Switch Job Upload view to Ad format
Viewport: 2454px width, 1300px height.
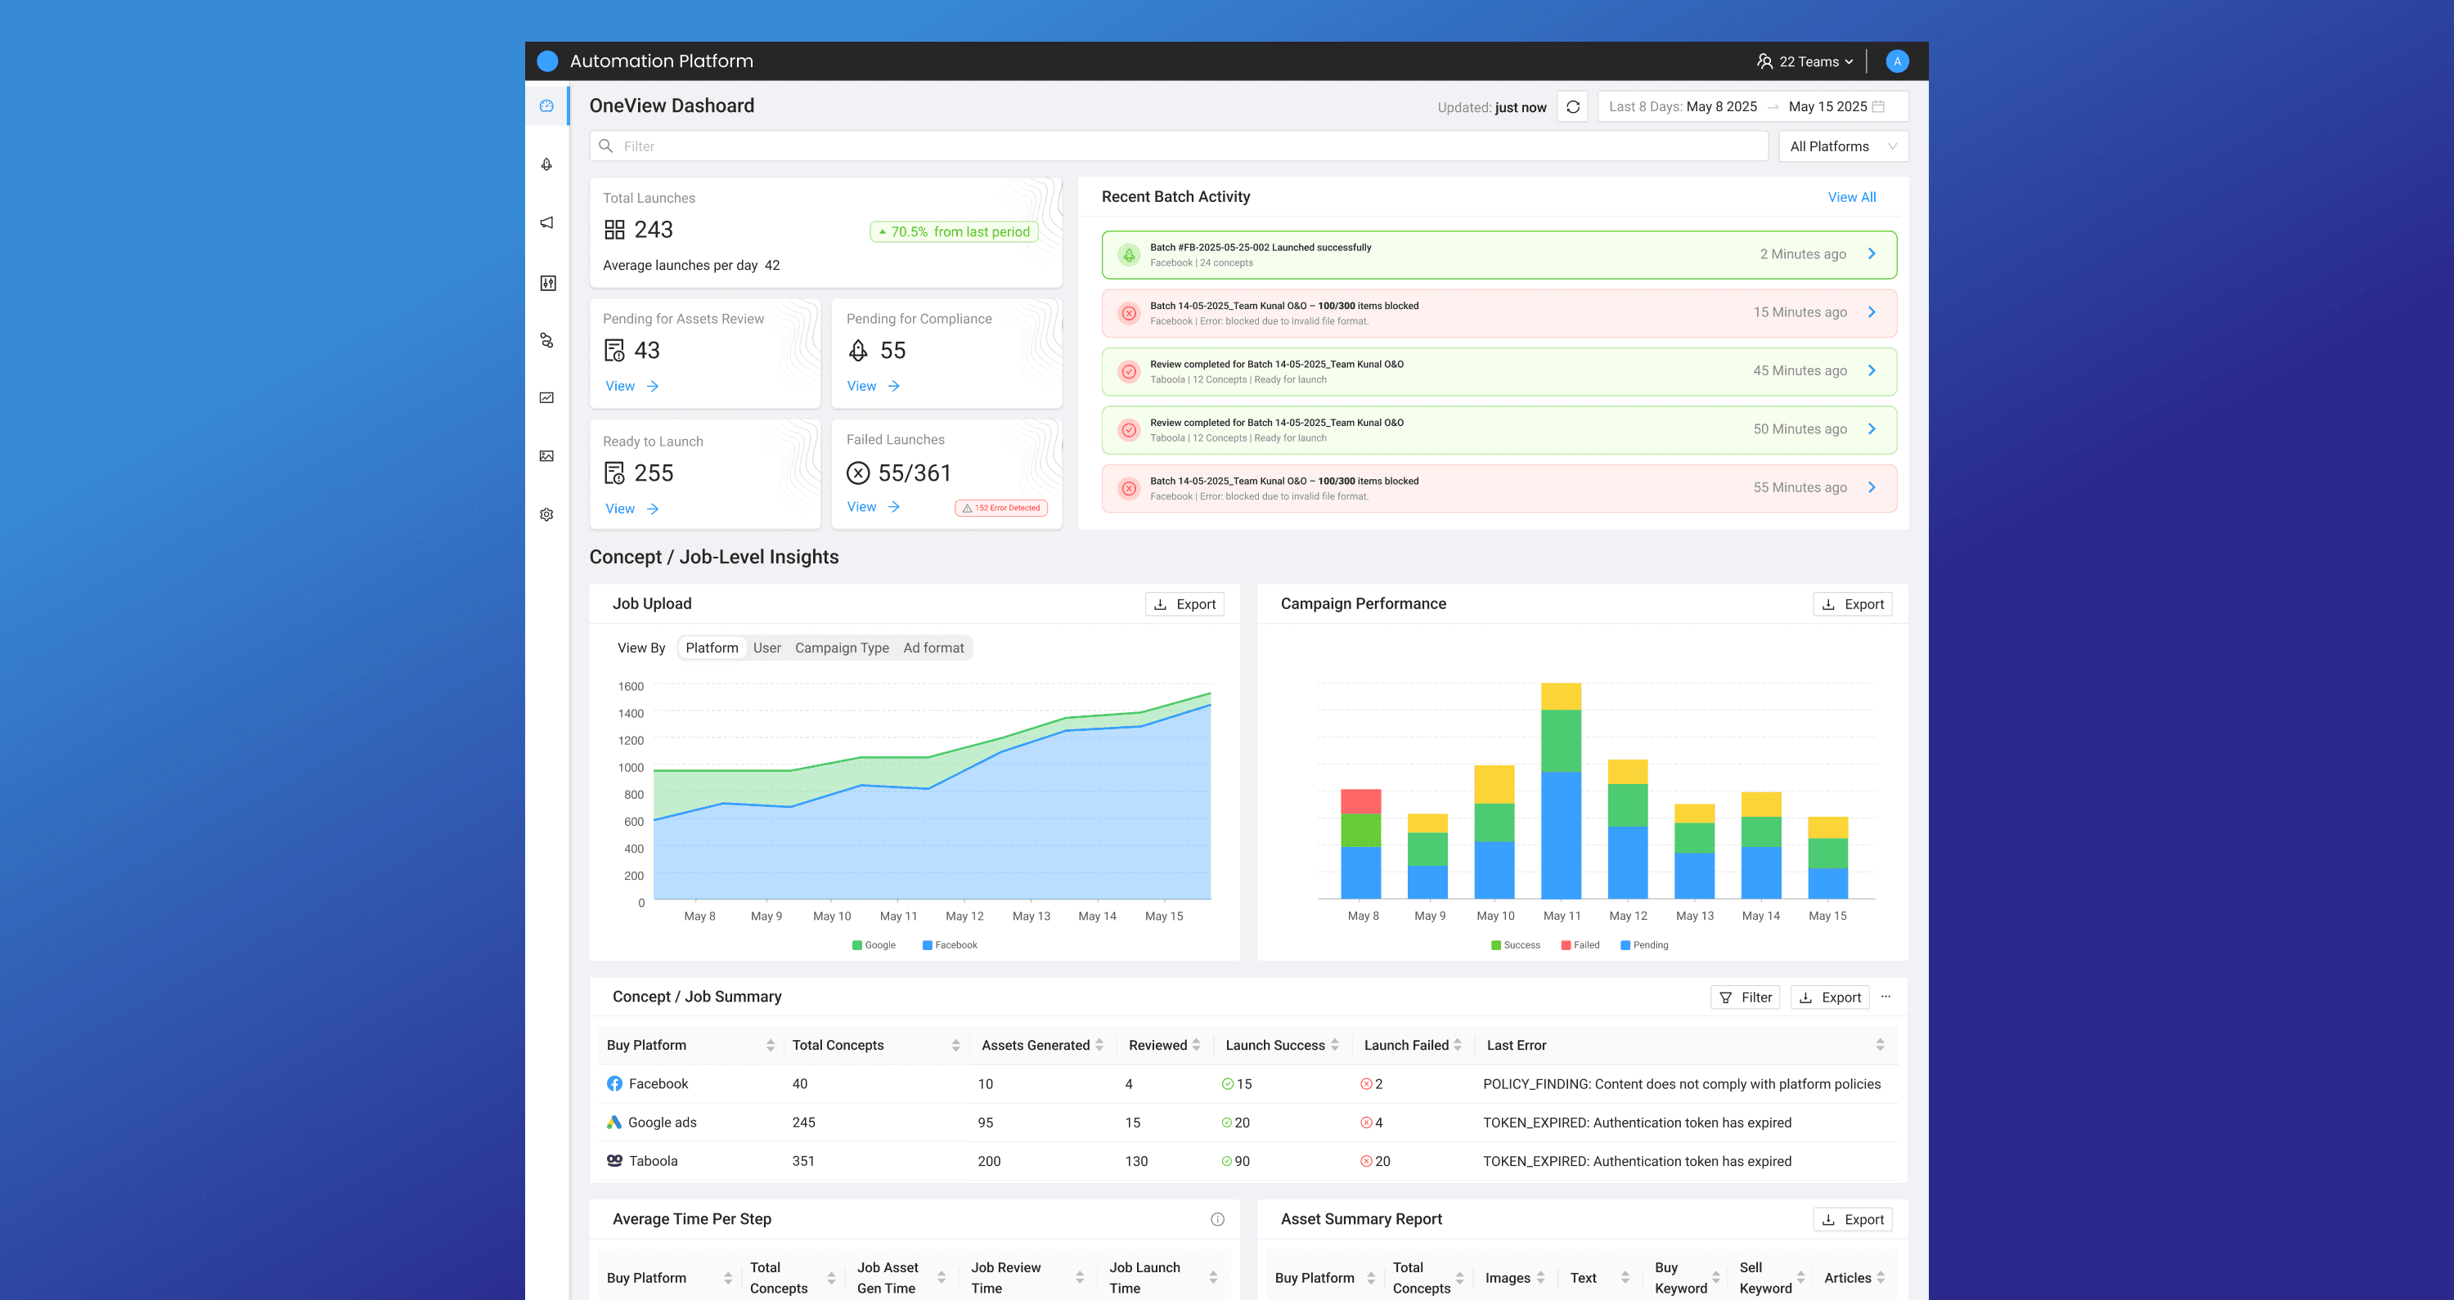[933, 648]
